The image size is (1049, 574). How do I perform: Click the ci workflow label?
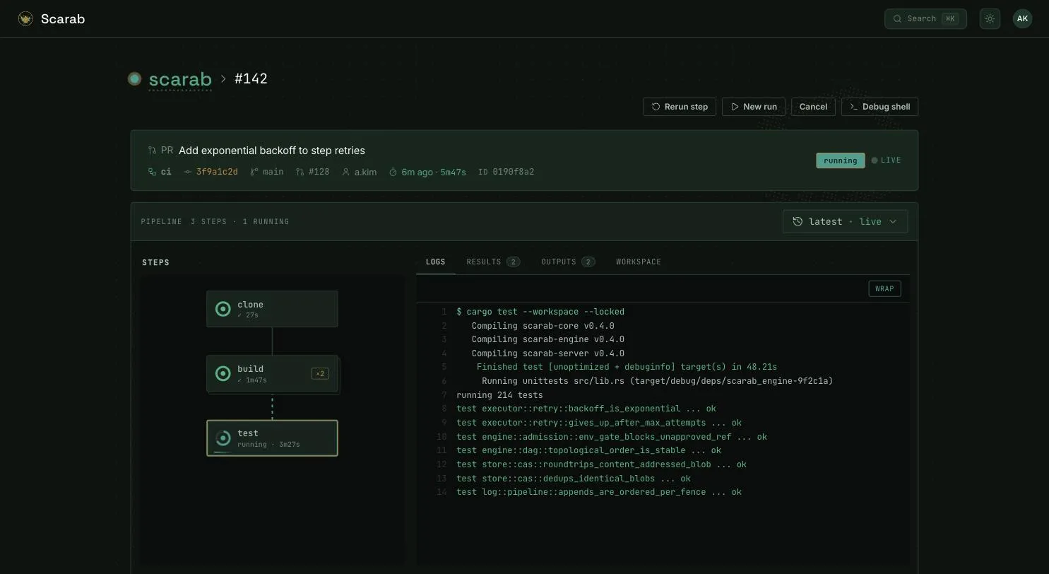pyautogui.click(x=166, y=172)
